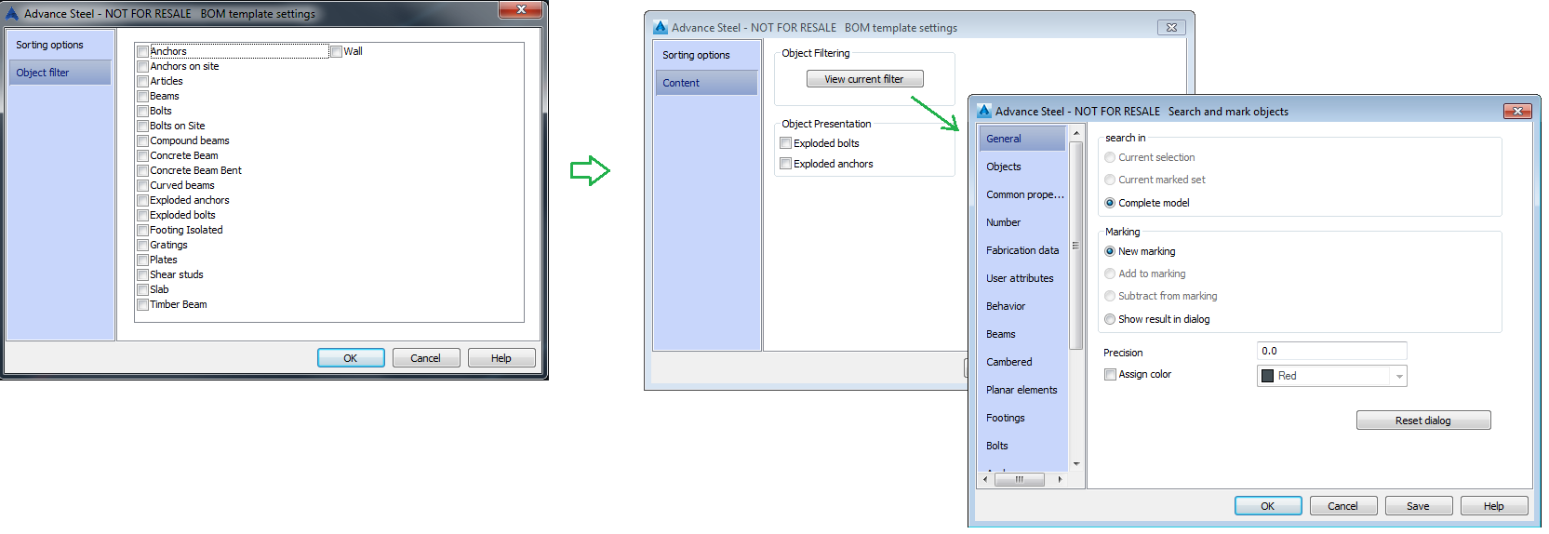Select New marking radio option

tap(1110, 251)
